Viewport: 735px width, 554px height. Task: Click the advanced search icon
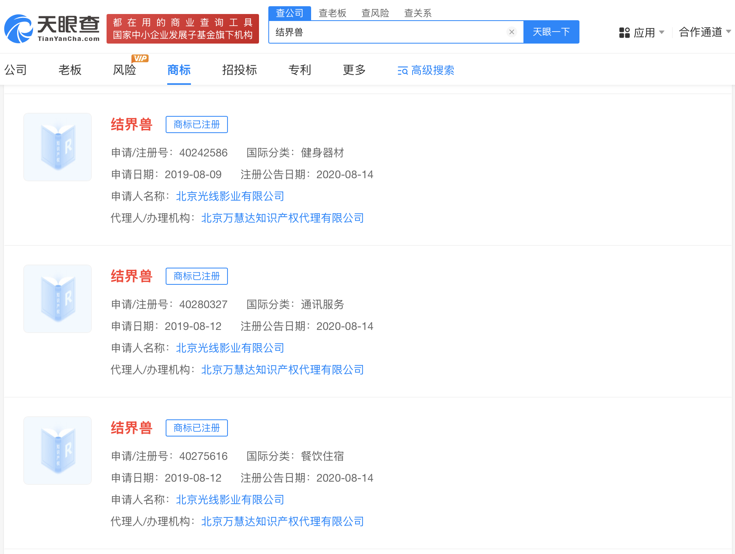(x=402, y=70)
